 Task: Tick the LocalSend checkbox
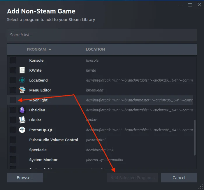tap(13, 80)
